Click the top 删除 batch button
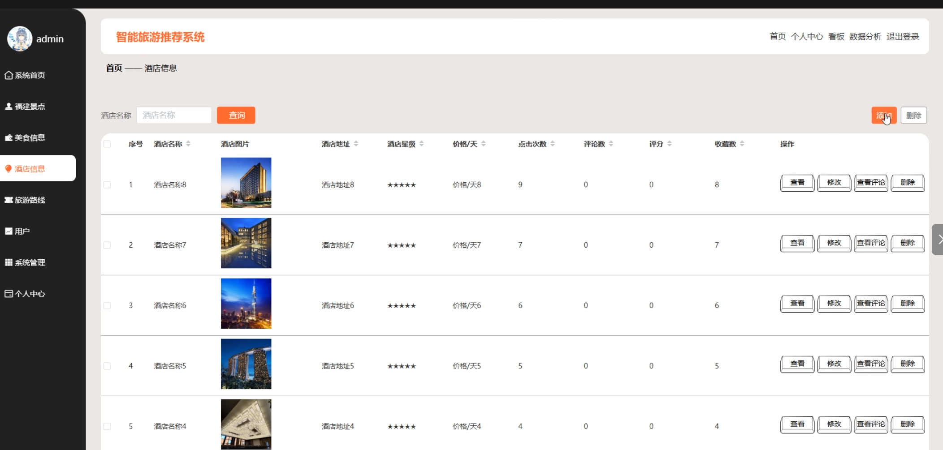 pyautogui.click(x=914, y=116)
